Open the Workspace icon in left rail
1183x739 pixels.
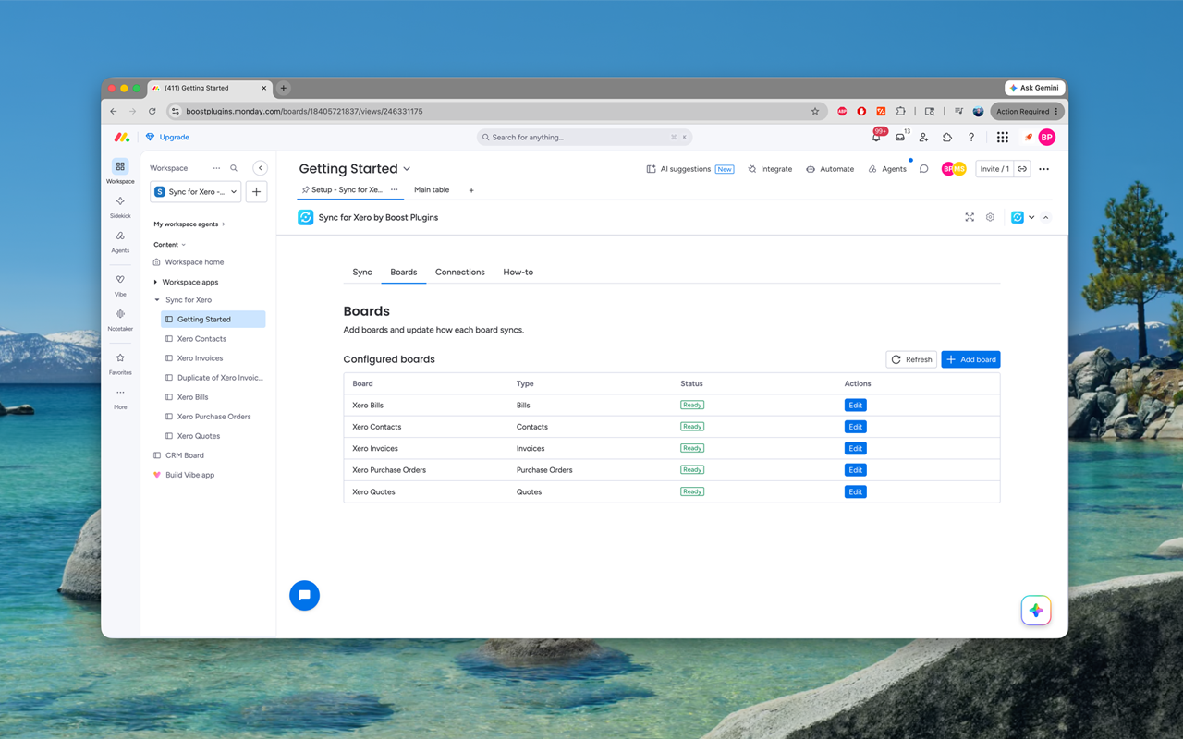click(120, 167)
